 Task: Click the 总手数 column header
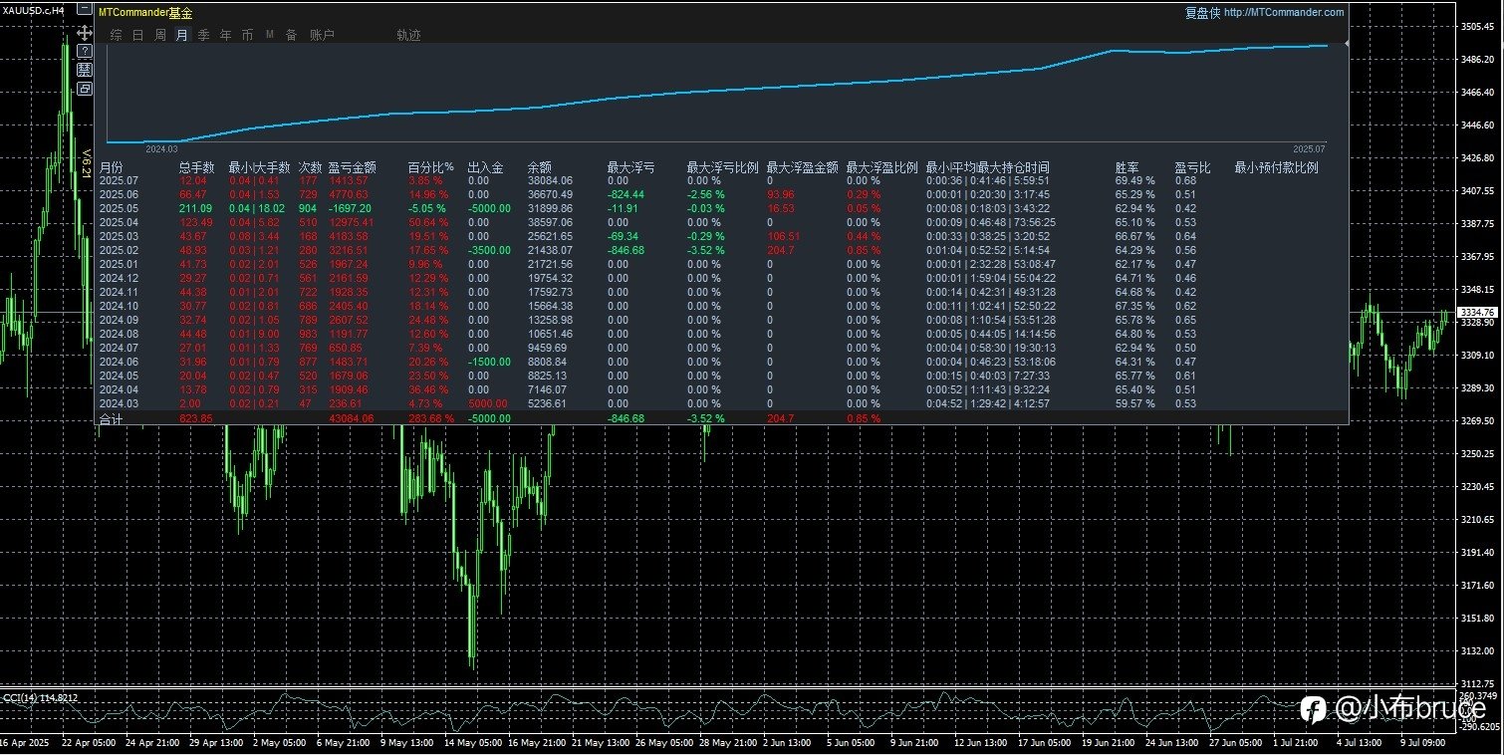tap(197, 167)
